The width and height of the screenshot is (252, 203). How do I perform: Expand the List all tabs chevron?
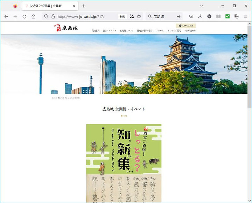point(202,6)
